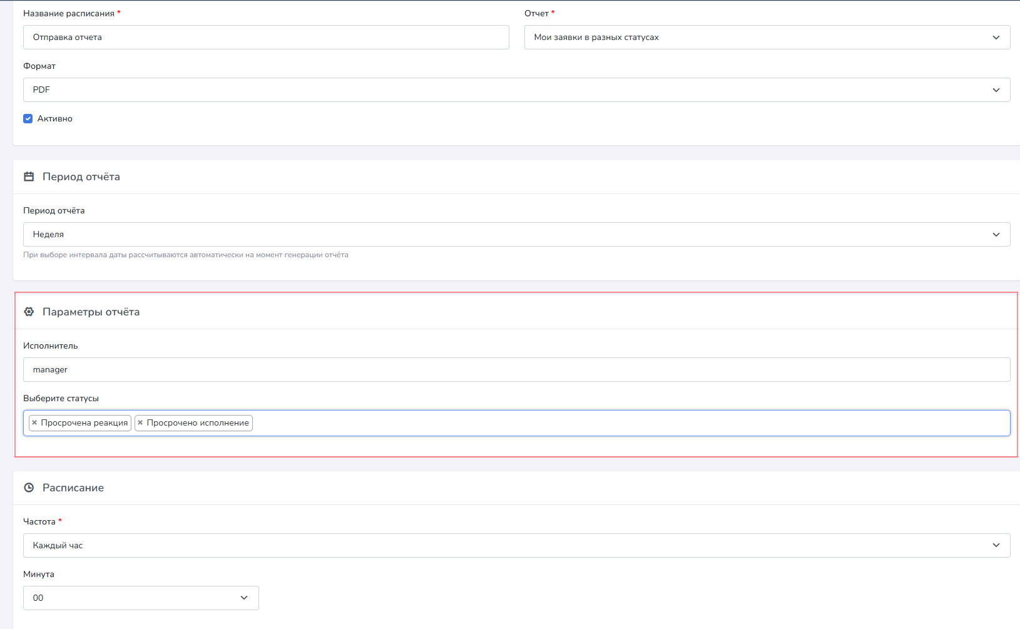Toggle the Активно checkbox
Screen dimensions: 1020x629
point(28,119)
